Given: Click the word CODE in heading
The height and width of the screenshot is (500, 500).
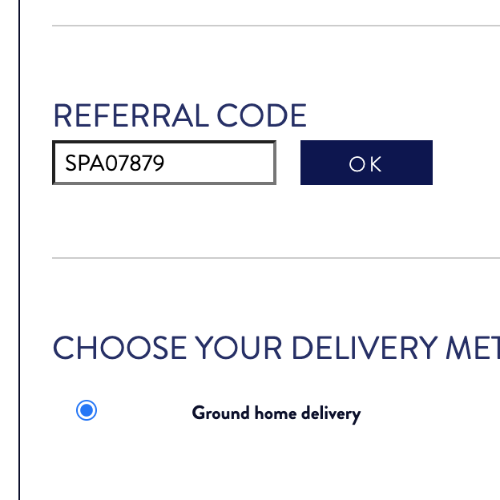Looking at the screenshot, I should [261, 115].
